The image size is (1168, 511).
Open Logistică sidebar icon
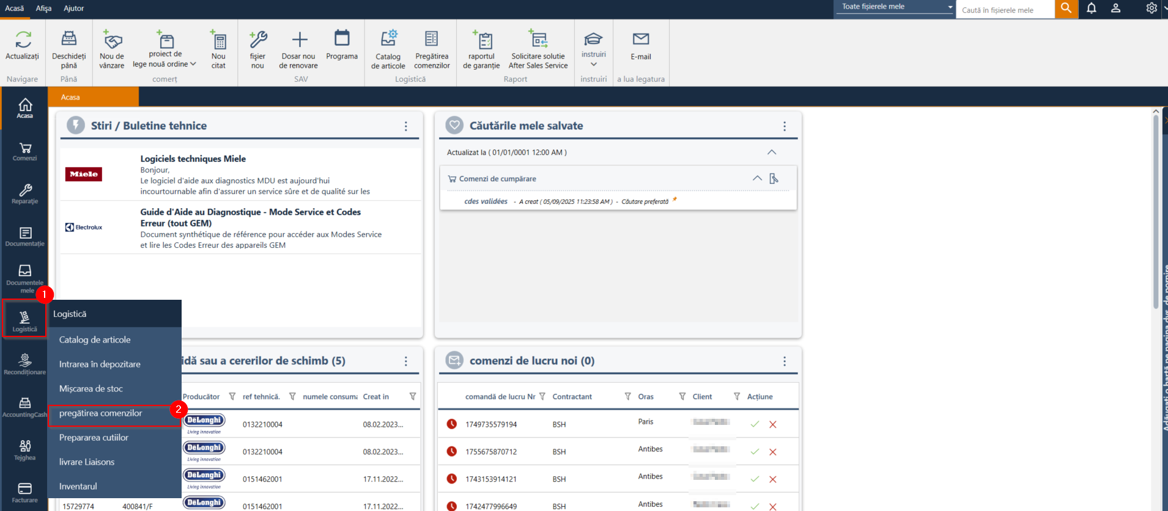[25, 319]
